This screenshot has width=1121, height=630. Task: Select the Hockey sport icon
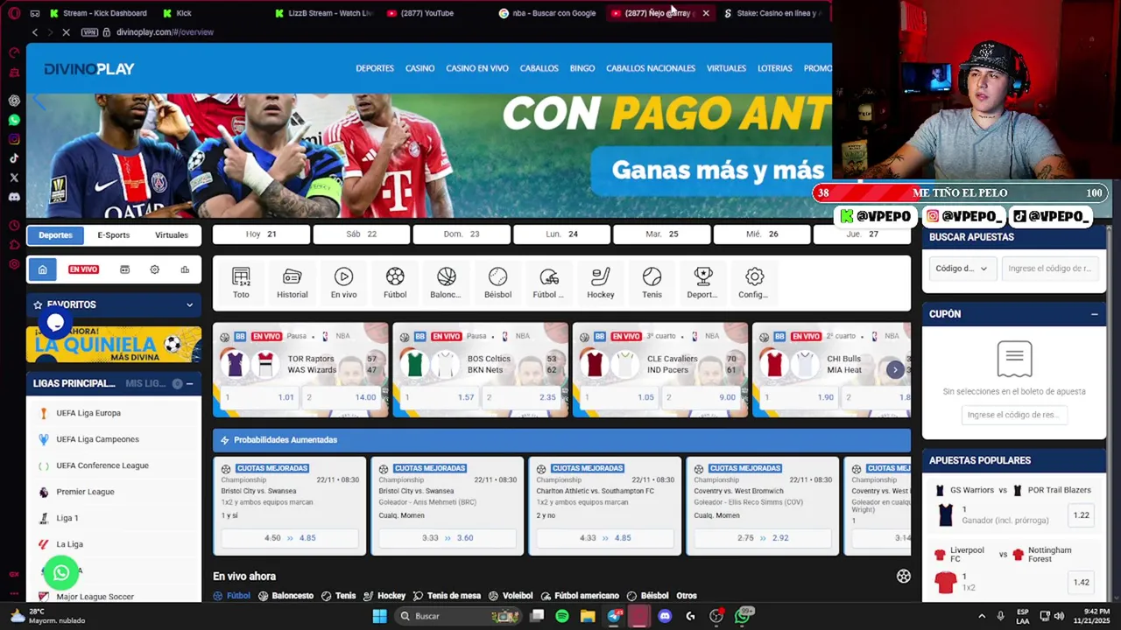click(x=600, y=283)
